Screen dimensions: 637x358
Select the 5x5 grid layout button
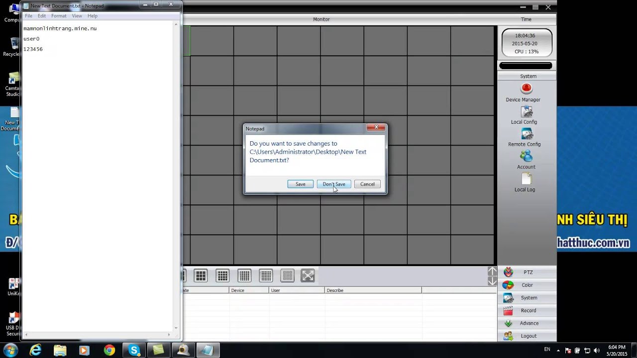[x=244, y=275]
